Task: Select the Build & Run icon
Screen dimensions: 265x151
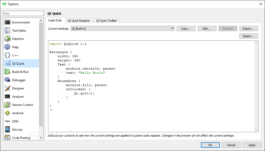Action: [x=7, y=72]
